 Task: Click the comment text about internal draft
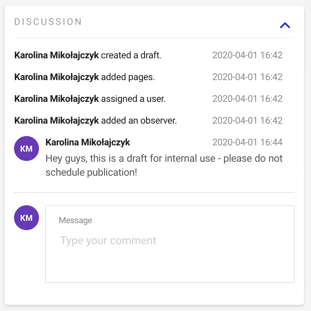164,165
